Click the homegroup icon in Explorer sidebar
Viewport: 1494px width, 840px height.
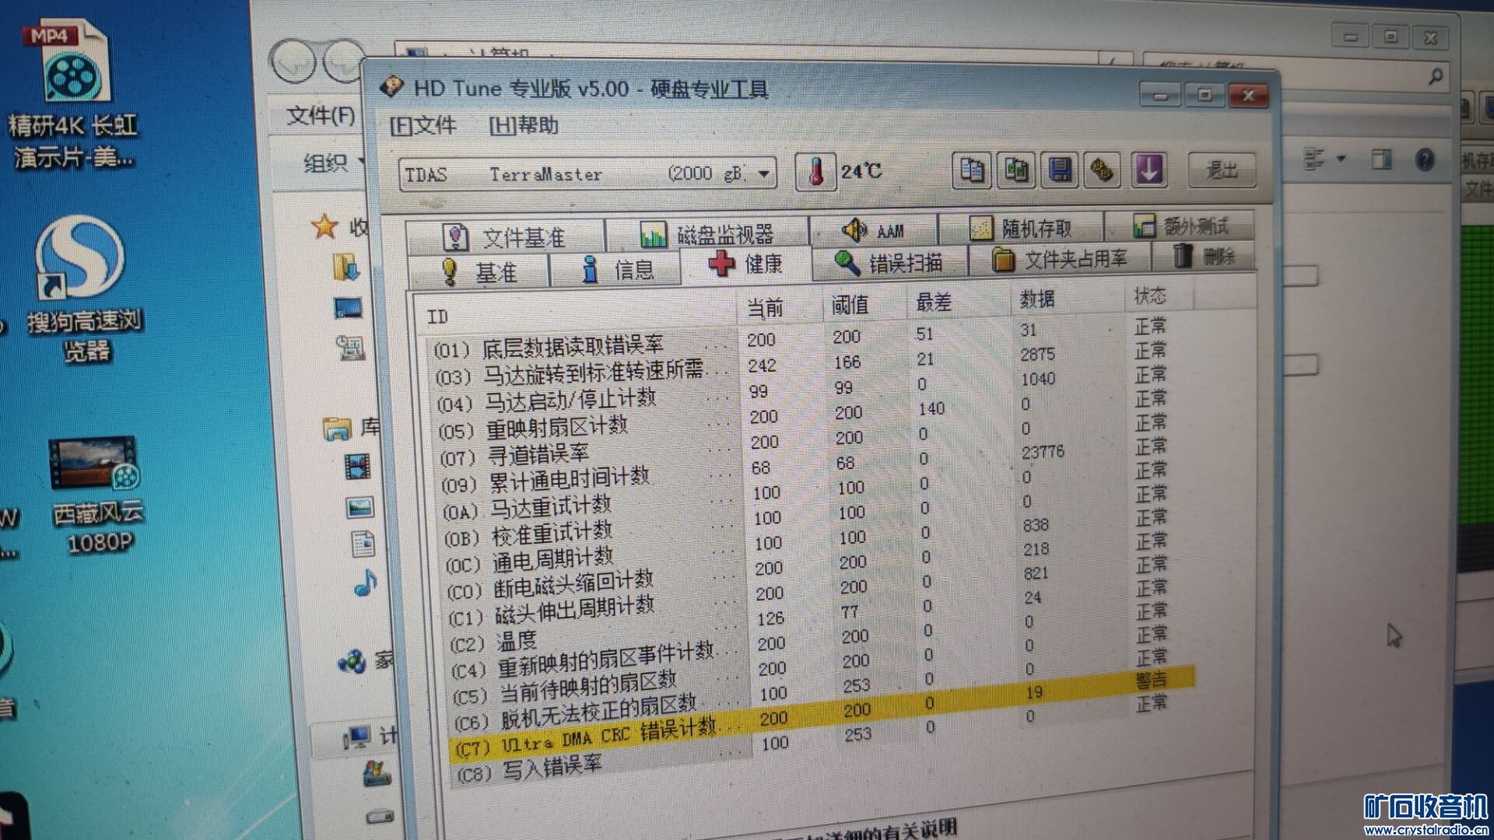(352, 662)
